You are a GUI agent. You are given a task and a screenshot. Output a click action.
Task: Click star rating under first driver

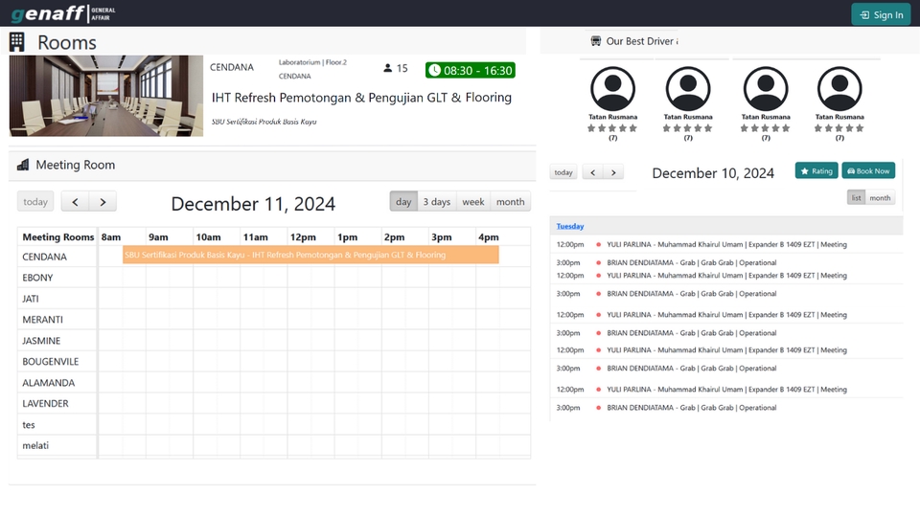click(612, 128)
